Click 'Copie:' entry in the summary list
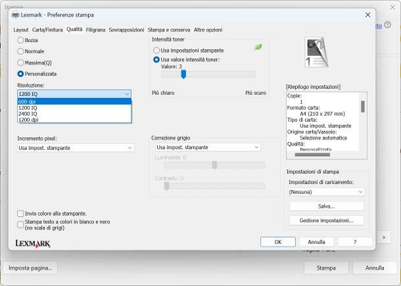The height and width of the screenshot is (286, 401). [x=295, y=96]
